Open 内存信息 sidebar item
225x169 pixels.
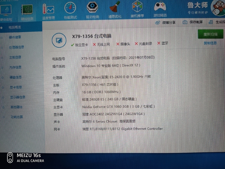point(15,67)
